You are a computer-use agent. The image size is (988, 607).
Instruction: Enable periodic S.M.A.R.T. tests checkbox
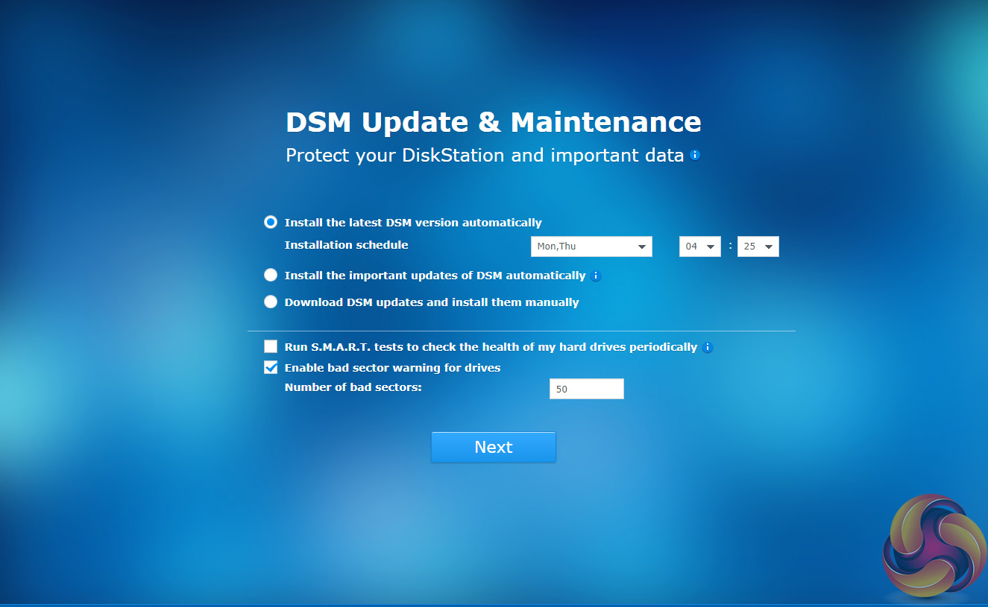pyautogui.click(x=271, y=346)
